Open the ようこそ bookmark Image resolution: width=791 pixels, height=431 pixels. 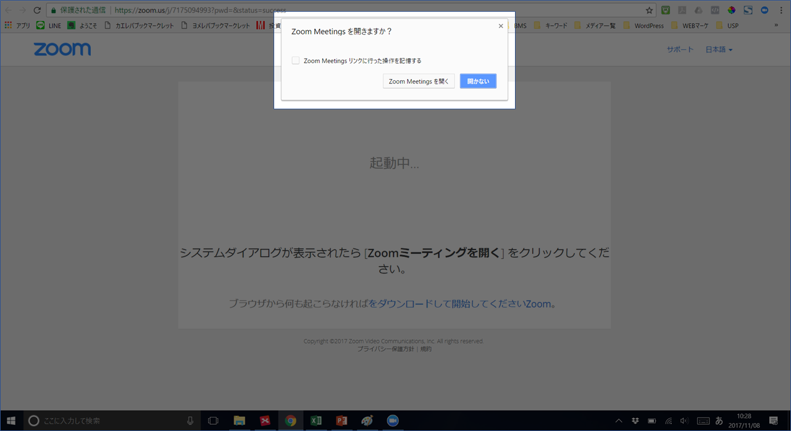point(83,25)
